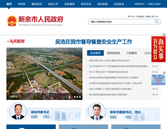Click the 头条新闻 headline badge
This screenshot has width=167, height=129.
[16, 41]
